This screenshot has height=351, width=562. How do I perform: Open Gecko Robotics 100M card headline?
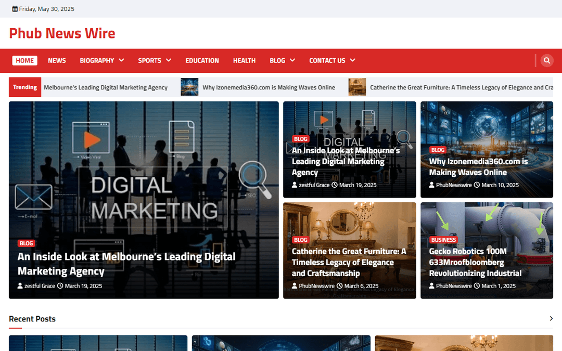coord(475,262)
